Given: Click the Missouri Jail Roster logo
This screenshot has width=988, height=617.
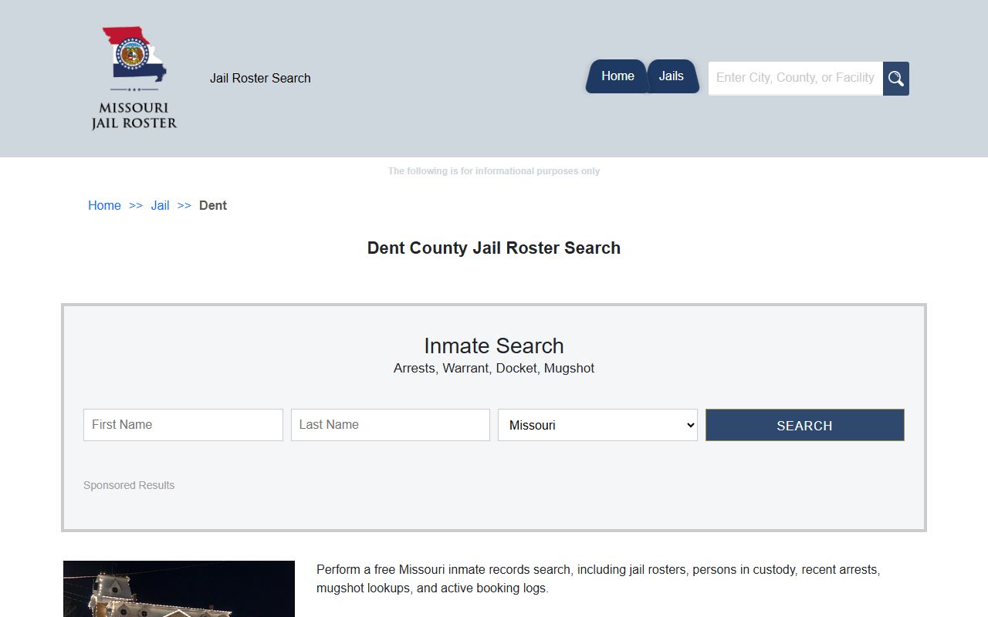Looking at the screenshot, I should tap(134, 79).
